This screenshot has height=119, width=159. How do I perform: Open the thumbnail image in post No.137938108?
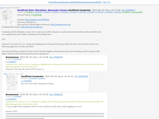coord(12,83)
